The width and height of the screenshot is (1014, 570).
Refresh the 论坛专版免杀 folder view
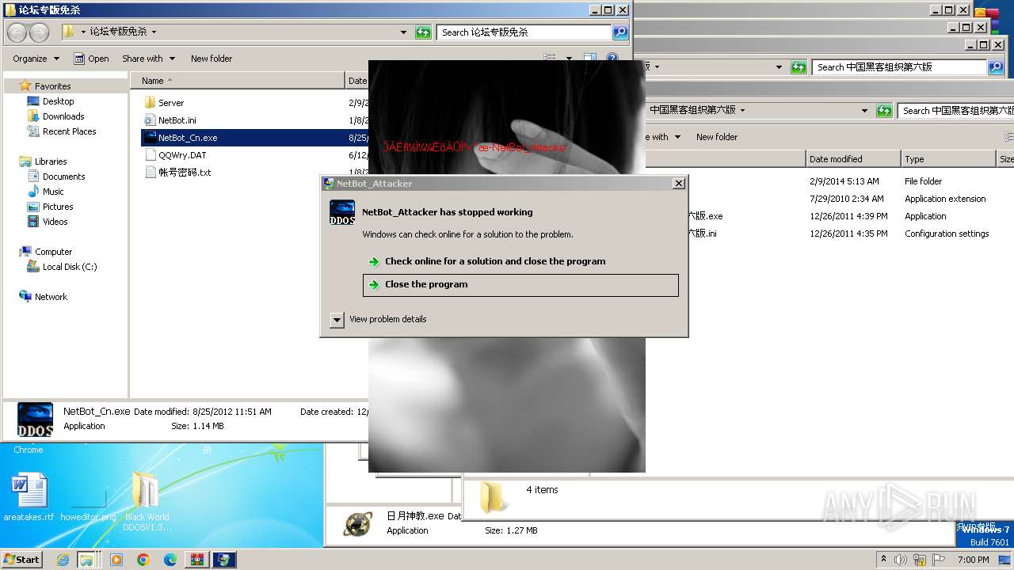point(424,32)
